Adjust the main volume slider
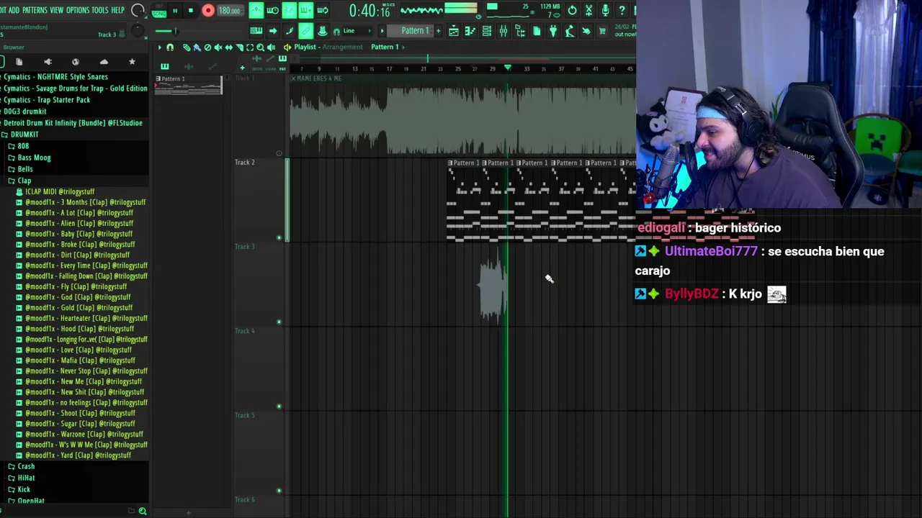 pyautogui.click(x=138, y=10)
